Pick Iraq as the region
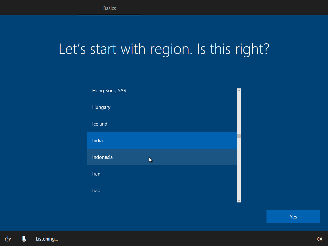Viewport: 328px width, 246px height. (x=162, y=190)
